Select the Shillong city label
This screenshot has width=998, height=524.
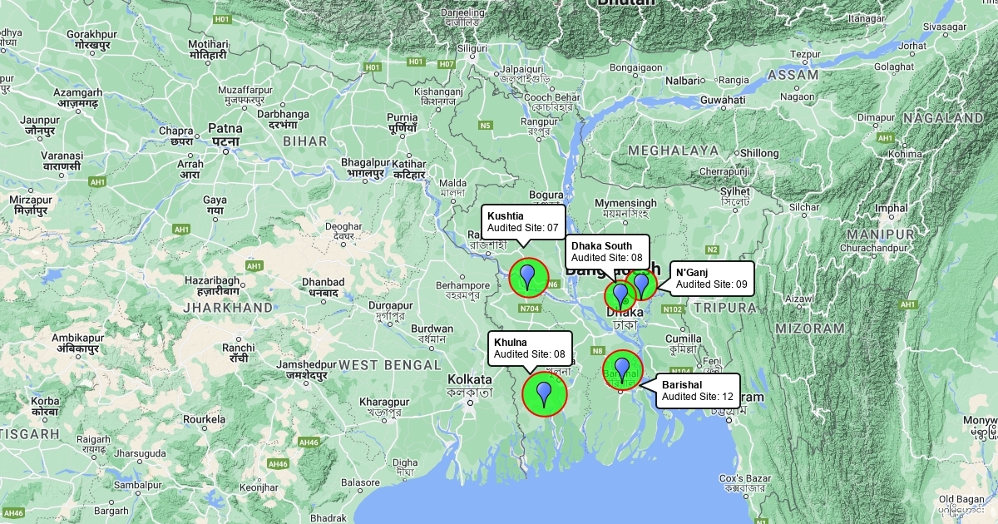tap(758, 153)
